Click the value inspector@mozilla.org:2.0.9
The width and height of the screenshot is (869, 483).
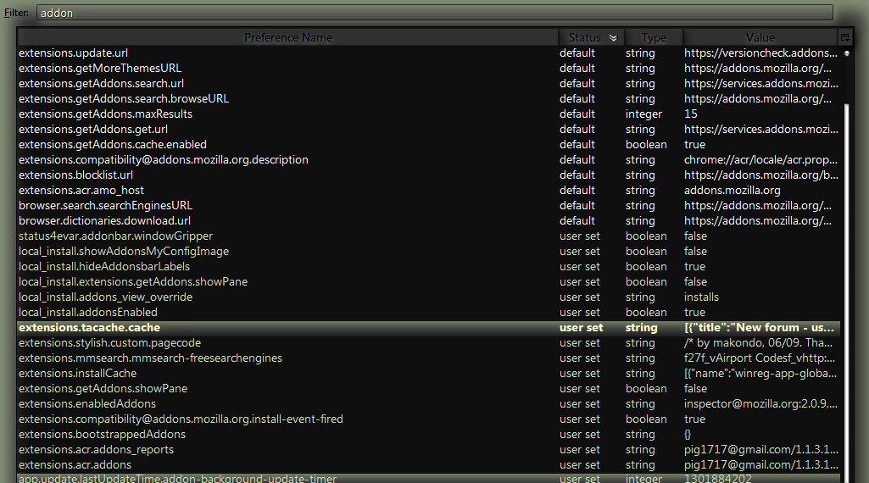click(x=760, y=404)
